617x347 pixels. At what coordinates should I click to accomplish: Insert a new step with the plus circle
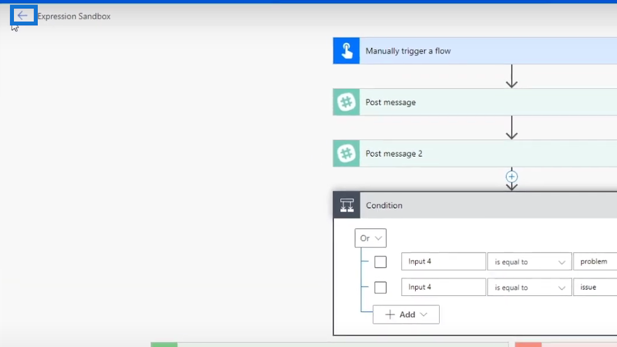tap(512, 177)
